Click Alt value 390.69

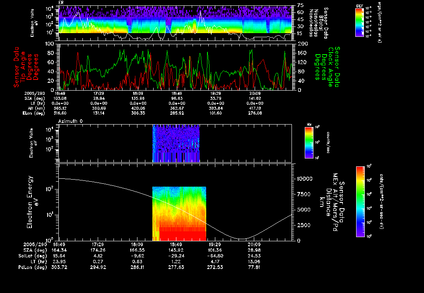(x=99, y=108)
